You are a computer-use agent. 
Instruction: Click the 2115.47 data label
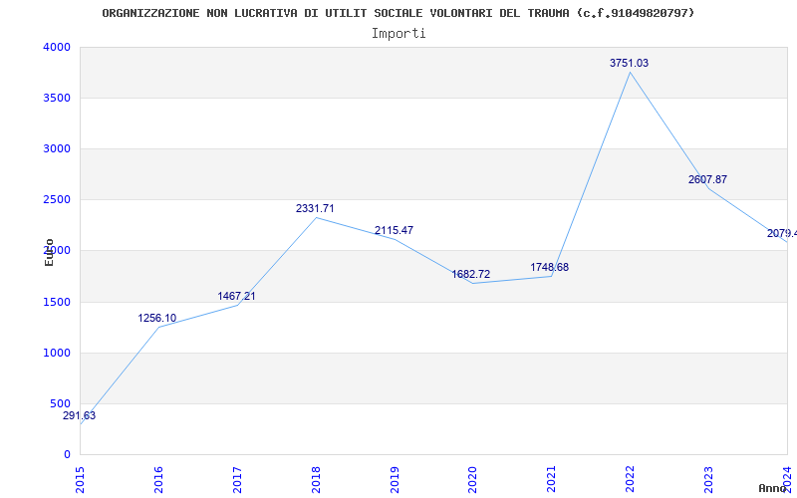point(394,230)
